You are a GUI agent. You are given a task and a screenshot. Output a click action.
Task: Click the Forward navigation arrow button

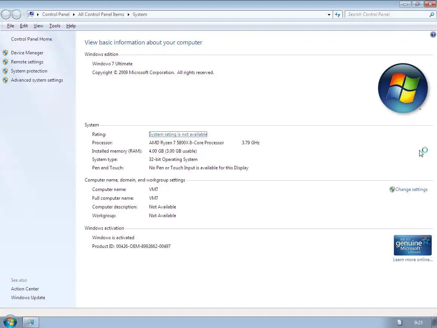[x=16, y=14]
